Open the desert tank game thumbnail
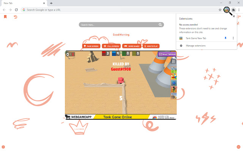Screen dimensions: 243x151 coord(174,96)
